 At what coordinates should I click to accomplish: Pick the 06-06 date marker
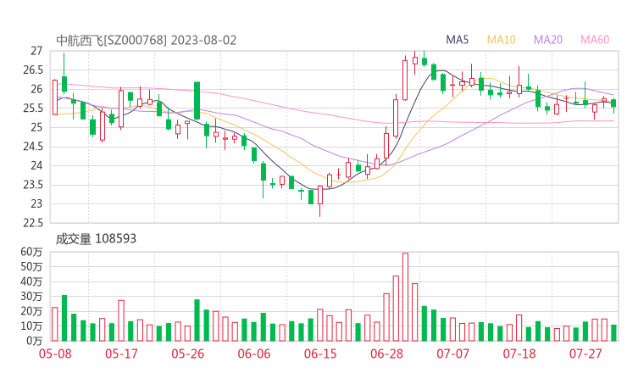[x=254, y=354]
